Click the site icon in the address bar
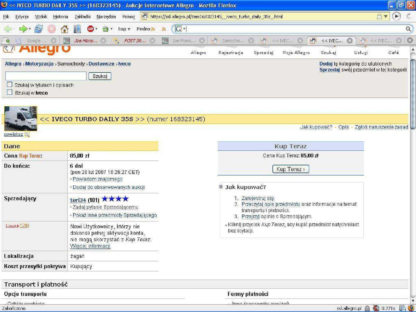Screen dimensions: 416x312 tap(145, 17)
